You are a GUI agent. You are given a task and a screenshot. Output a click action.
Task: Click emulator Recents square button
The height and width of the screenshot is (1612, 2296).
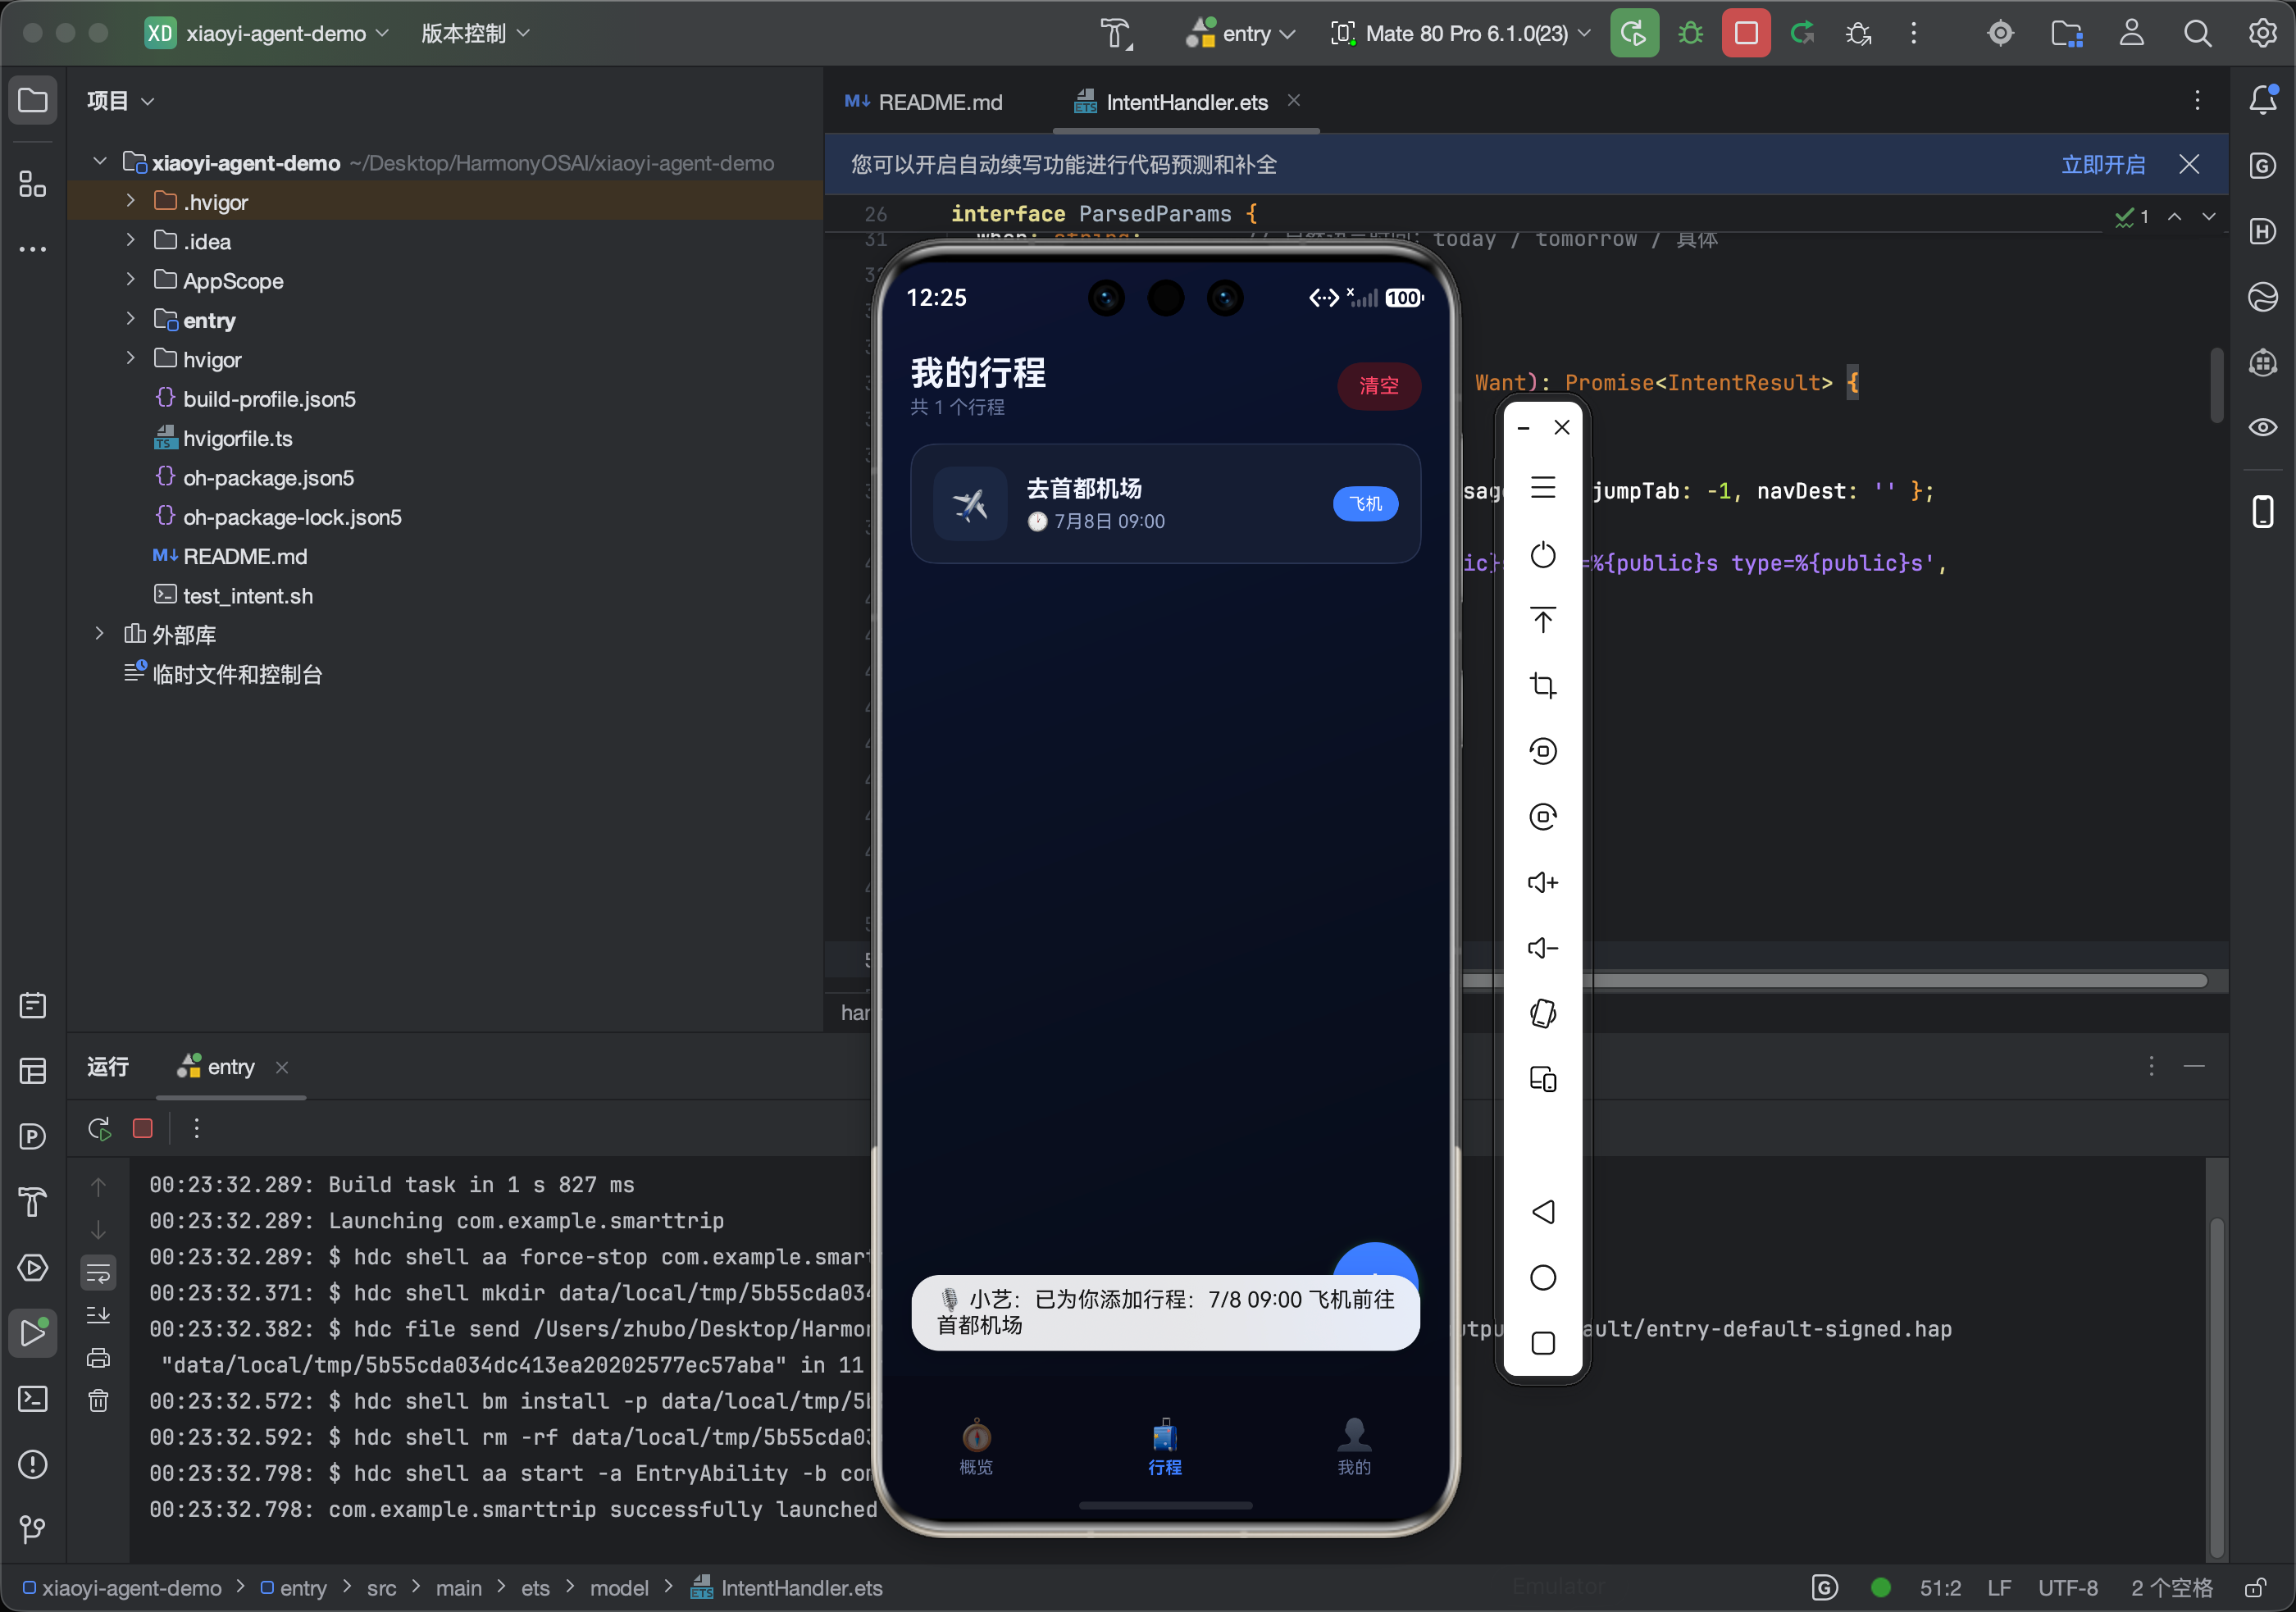[x=1543, y=1343]
